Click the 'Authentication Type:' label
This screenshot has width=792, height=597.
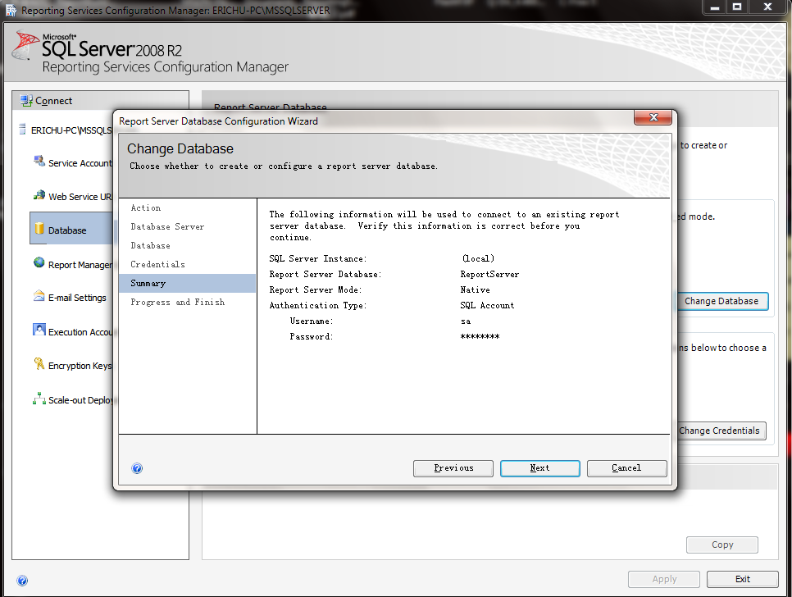coord(318,306)
